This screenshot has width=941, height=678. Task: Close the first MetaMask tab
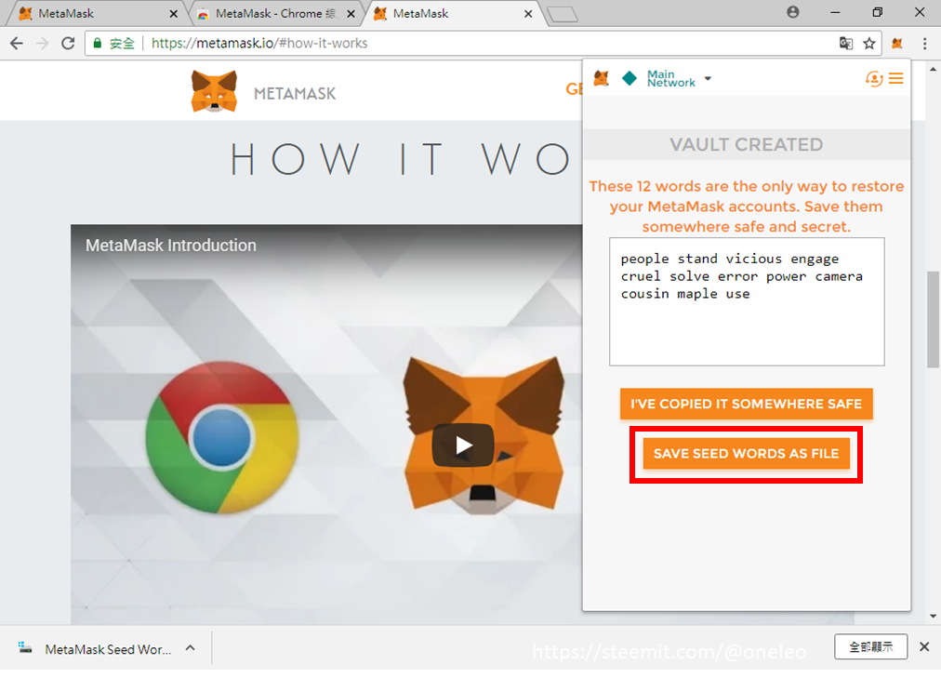click(x=174, y=14)
